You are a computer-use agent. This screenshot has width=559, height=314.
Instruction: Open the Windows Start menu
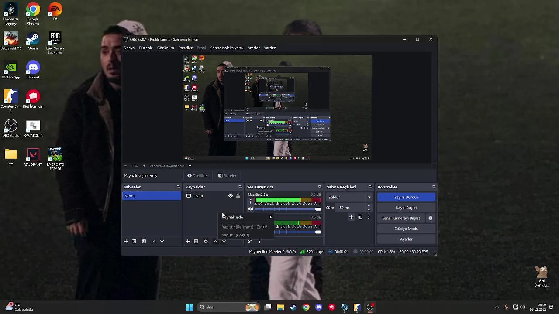(x=189, y=307)
